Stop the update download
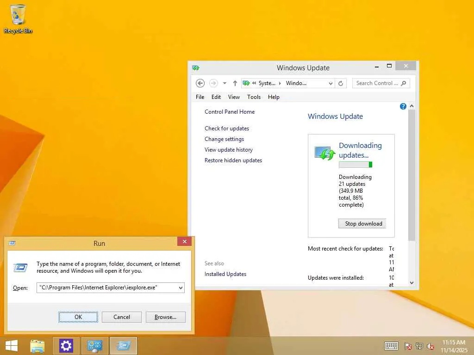The image size is (474, 355). (362, 224)
